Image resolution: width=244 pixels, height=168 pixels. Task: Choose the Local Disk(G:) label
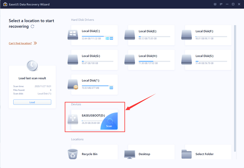point(91,56)
